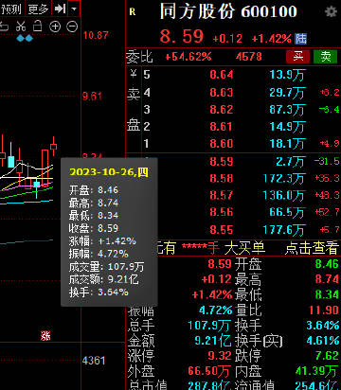This screenshot has height=390, width=341.
Task: Click the 10.87 price axis label
Action: 96,35
